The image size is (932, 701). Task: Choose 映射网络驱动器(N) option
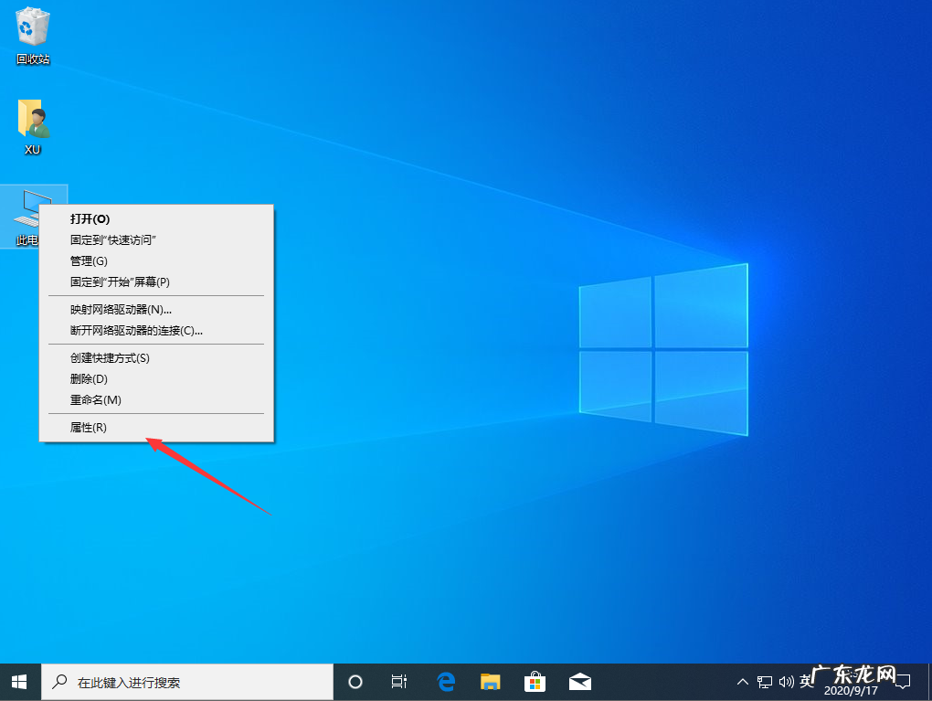point(116,310)
